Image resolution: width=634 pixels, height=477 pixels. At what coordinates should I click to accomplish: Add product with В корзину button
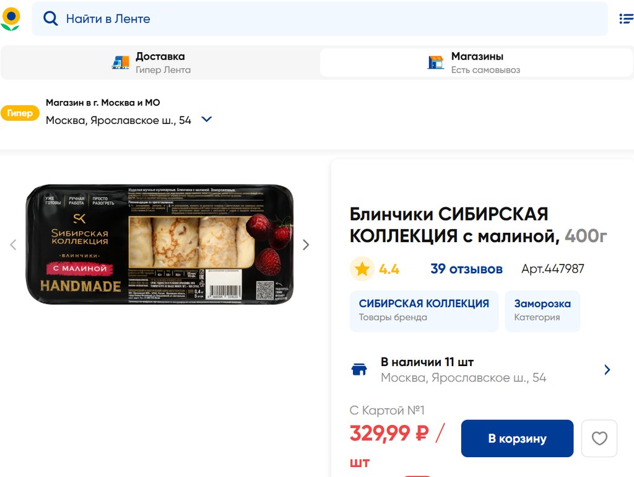pos(517,438)
